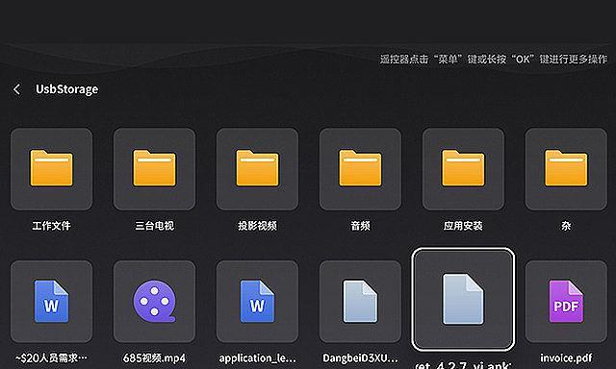Viewport: 616px width, 369px height.
Task: Click the 音频 folder label
Action: point(360,226)
